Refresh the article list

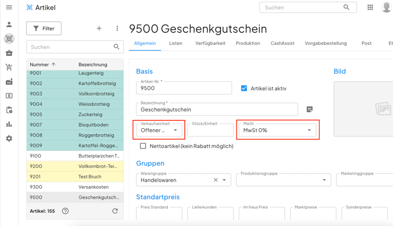(x=115, y=211)
